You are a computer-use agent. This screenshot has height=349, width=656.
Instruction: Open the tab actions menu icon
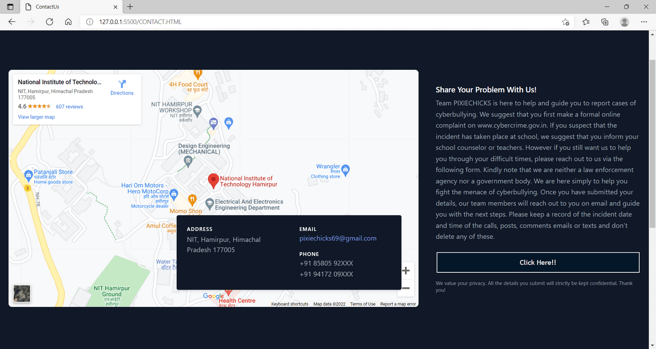(10, 7)
